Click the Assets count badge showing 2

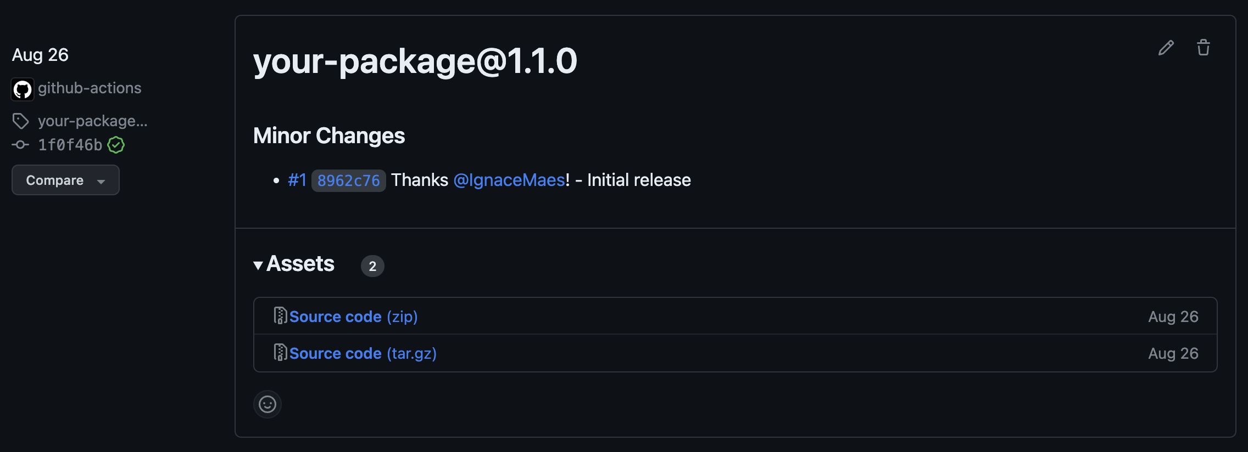pos(372,266)
